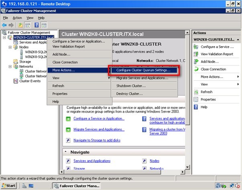Image resolution: width=242 pixels, height=190 pixels.
Task: Select Add Node in context menu
Action: [x=79, y=55]
